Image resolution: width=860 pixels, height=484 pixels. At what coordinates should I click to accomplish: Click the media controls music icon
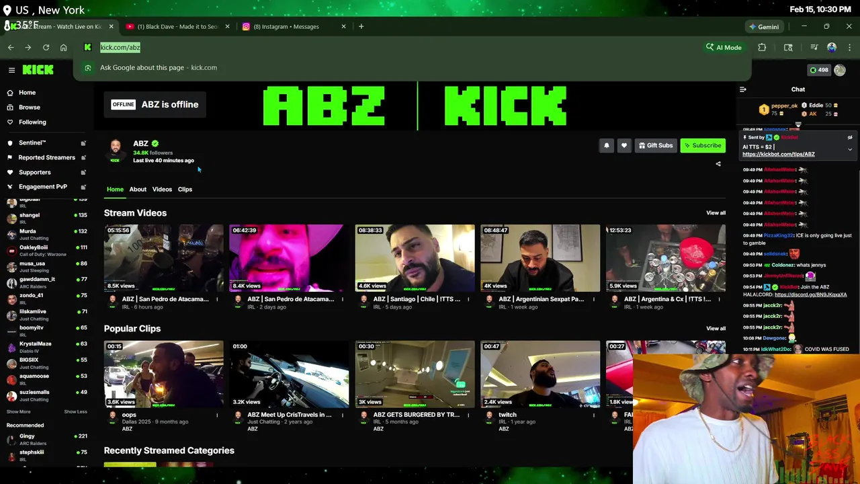click(x=814, y=48)
